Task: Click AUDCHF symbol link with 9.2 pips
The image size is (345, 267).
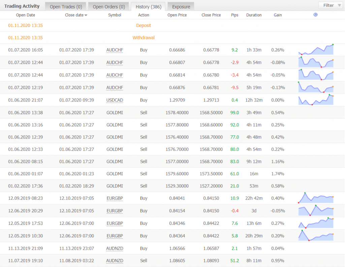Action: [115, 50]
